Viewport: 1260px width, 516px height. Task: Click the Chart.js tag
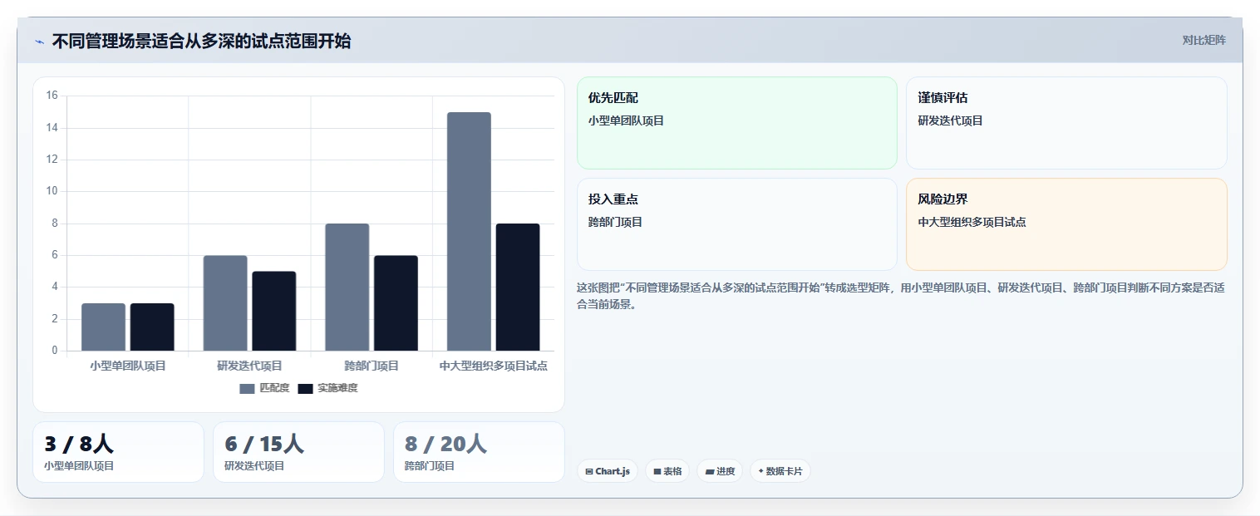pyautogui.click(x=608, y=471)
